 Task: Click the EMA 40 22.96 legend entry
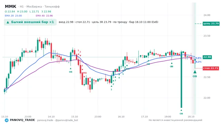[44, 16]
